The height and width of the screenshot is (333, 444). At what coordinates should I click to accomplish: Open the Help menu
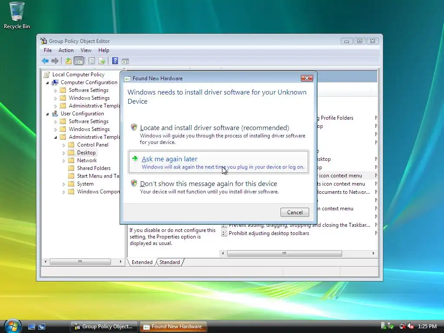coord(104,50)
